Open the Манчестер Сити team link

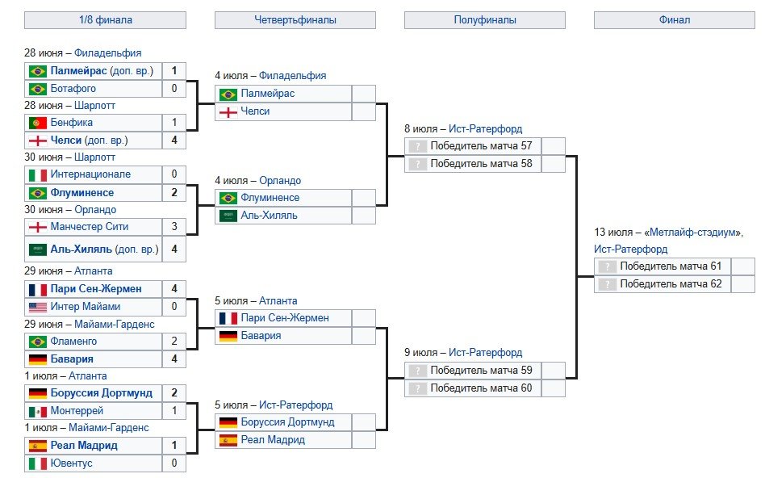click(89, 227)
